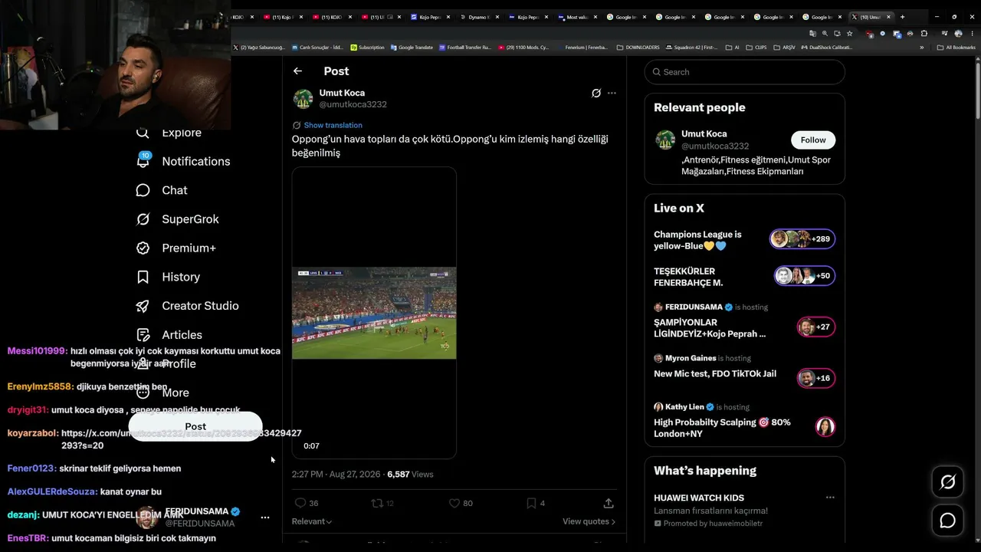Screen dimensions: 981x552
Task: Open more options on HUAWEI WATCH KIDS ad
Action: coord(830,498)
